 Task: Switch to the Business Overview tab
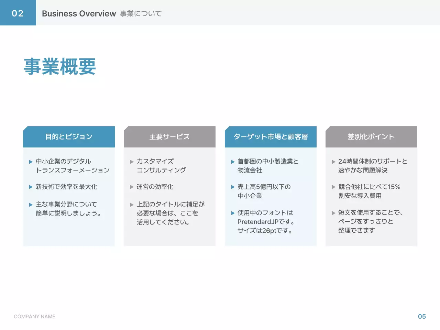(79, 13)
